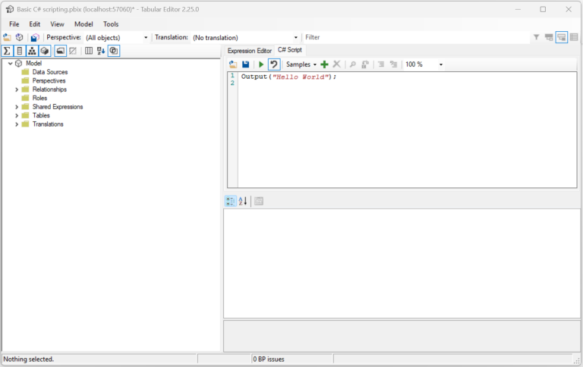This screenshot has height=367, width=583.
Task: Open the Edit menu
Action: click(35, 24)
